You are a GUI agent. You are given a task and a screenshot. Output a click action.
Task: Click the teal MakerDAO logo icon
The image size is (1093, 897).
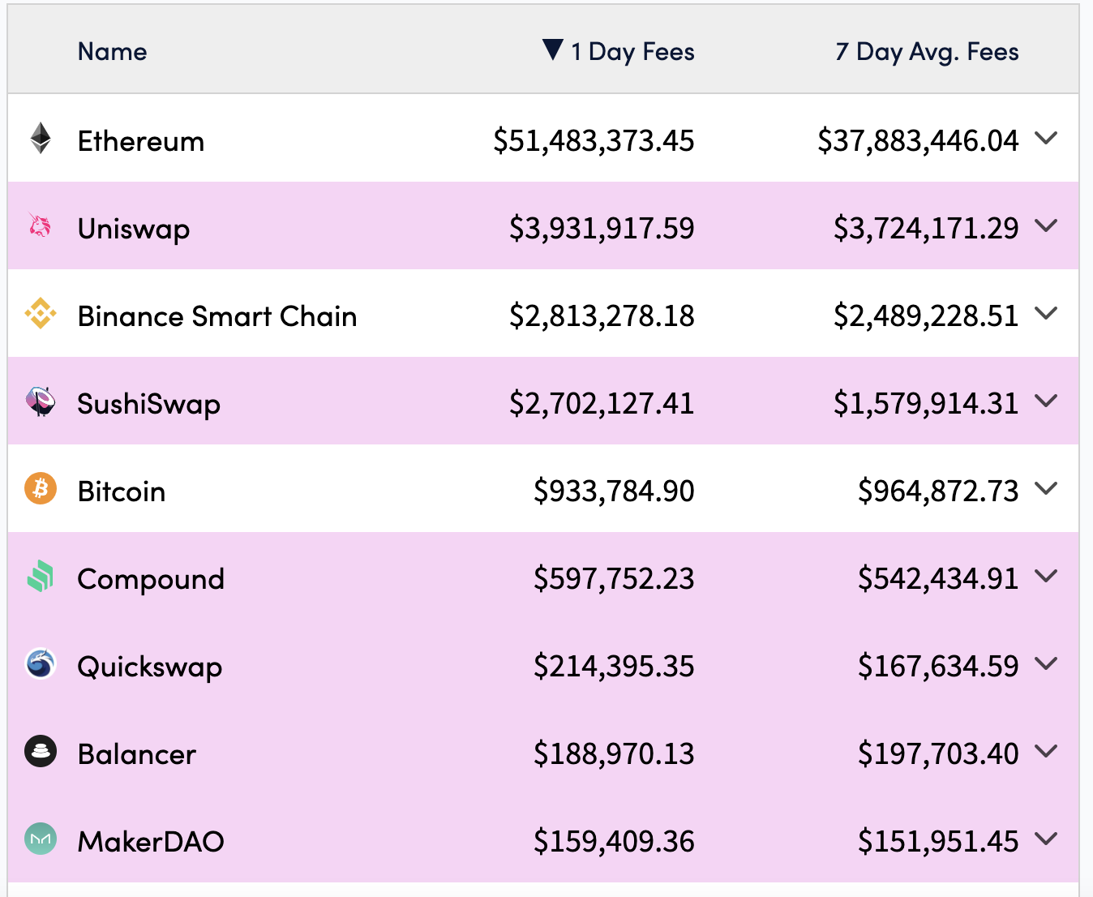tap(41, 839)
